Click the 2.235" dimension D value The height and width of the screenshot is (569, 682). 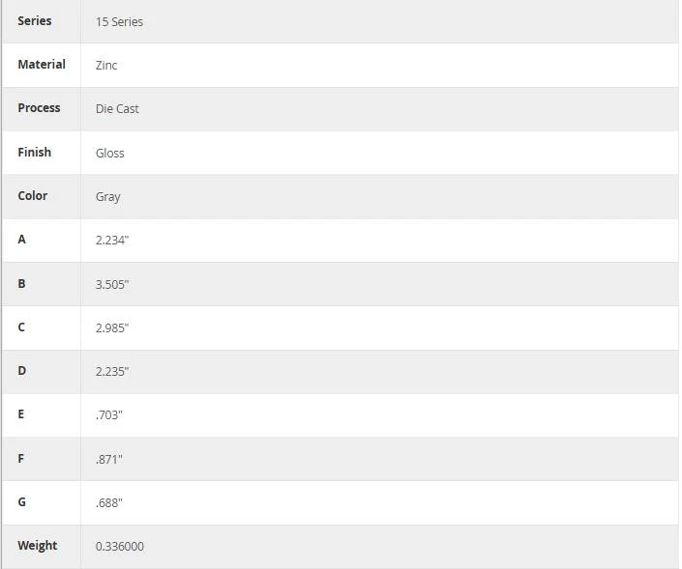tap(112, 371)
